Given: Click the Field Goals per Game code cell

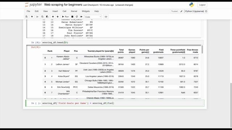Looking at the screenshot, I should pos(123,103).
